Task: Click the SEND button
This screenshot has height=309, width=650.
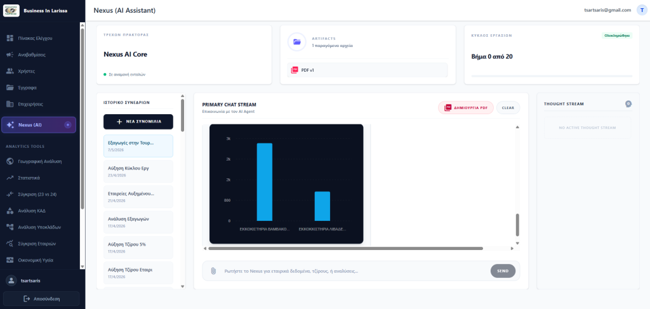Action: [x=503, y=271]
